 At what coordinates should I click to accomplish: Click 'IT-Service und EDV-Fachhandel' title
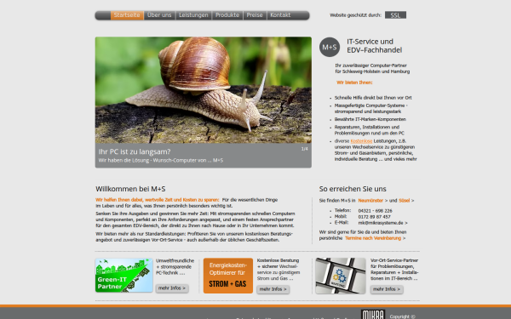tap(374, 46)
